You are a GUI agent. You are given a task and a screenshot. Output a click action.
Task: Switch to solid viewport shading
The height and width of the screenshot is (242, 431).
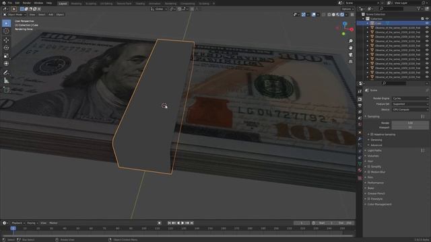pos(333,15)
